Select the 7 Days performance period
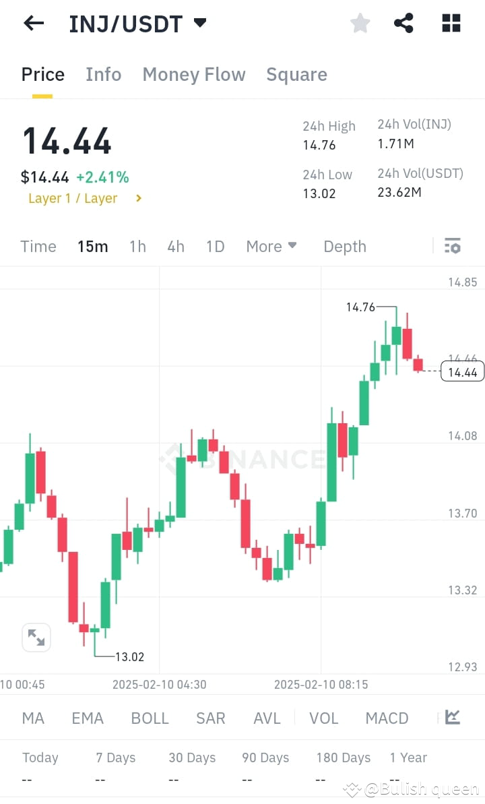This screenshot has width=485, height=804. click(x=115, y=757)
